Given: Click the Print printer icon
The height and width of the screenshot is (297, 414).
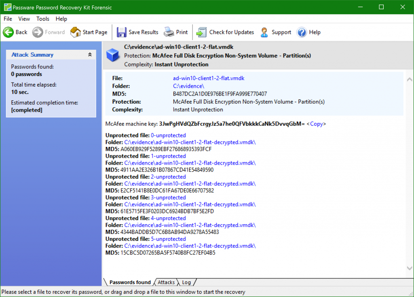Looking at the screenshot, I should (169, 32).
